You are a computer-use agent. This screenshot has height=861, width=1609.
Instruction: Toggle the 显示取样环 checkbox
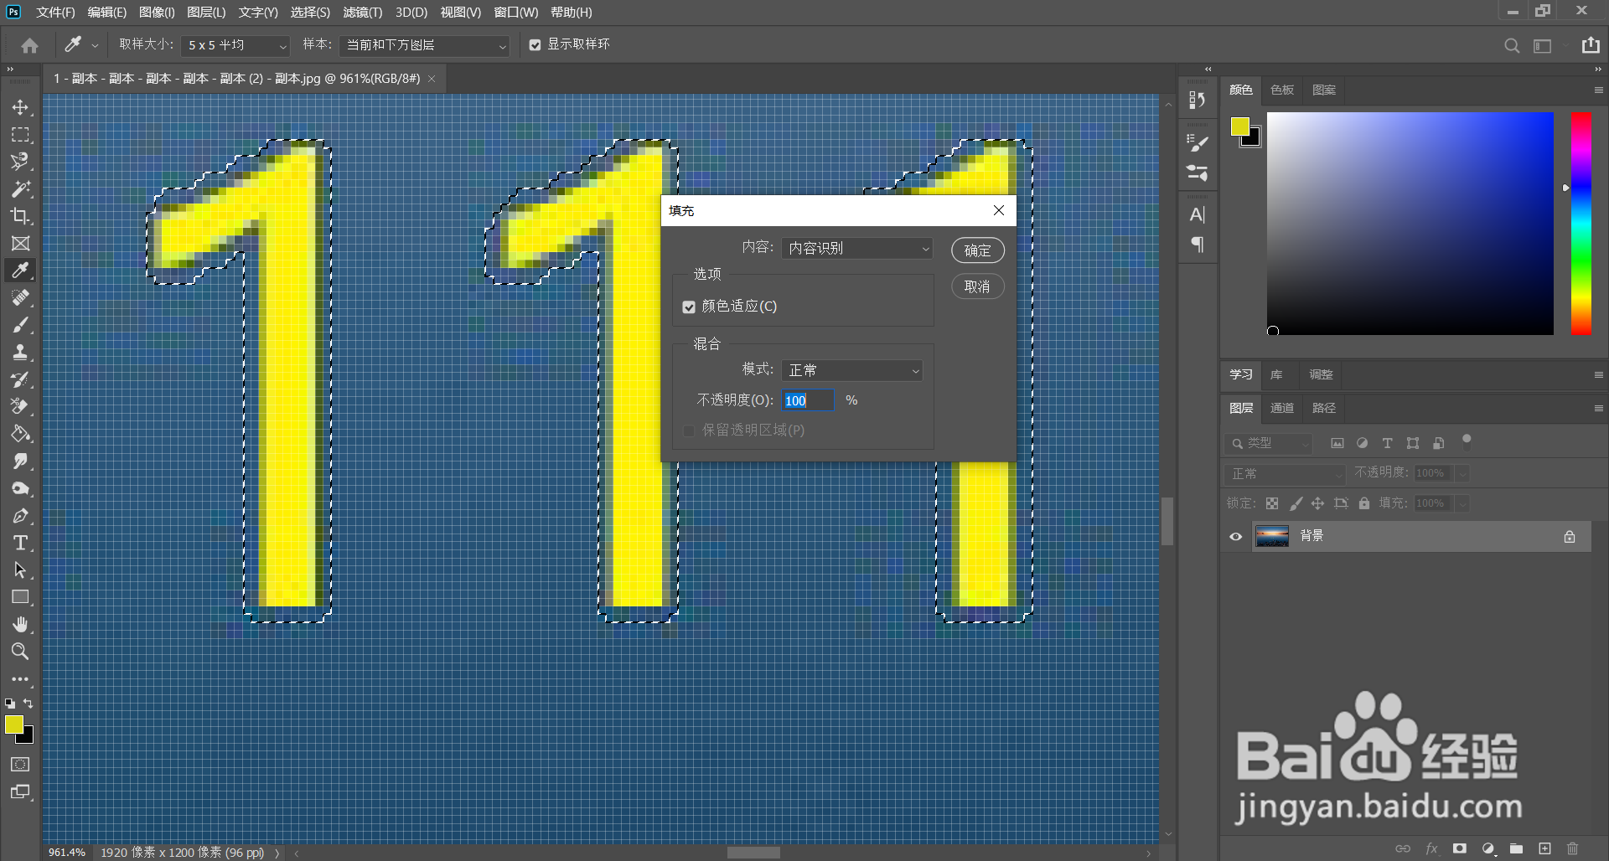(535, 45)
